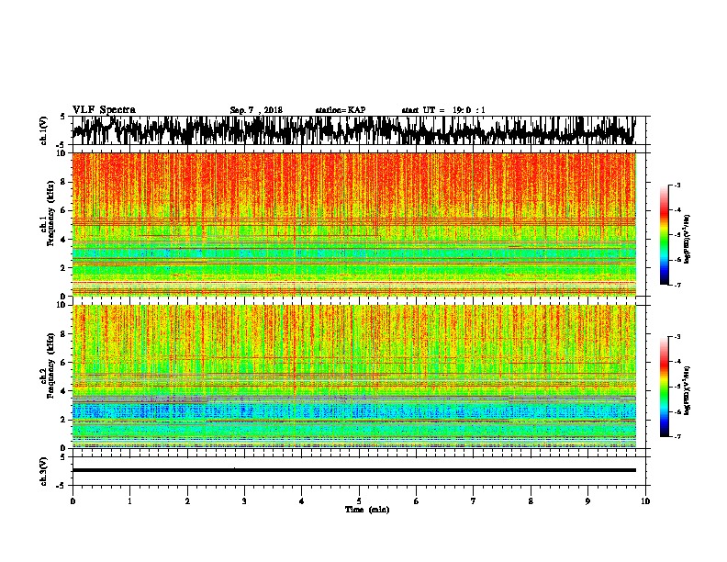Click time axis tick label "8"

pyautogui.click(x=531, y=501)
